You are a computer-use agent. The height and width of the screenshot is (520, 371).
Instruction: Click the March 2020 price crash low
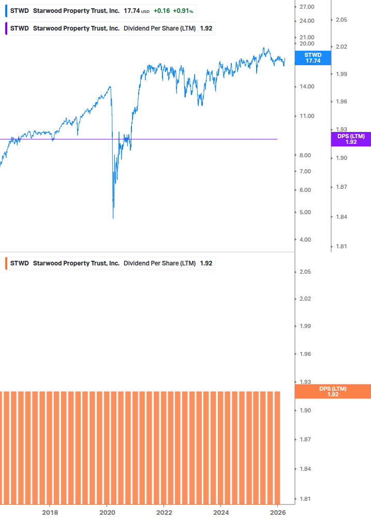click(113, 217)
